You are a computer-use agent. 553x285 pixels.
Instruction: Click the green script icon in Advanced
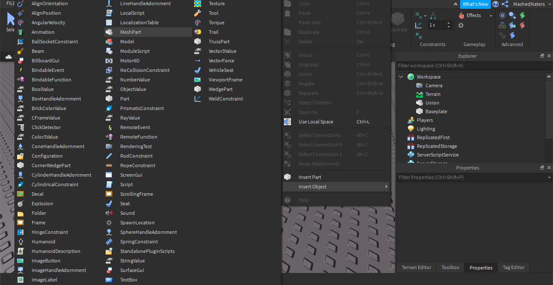(522, 15)
